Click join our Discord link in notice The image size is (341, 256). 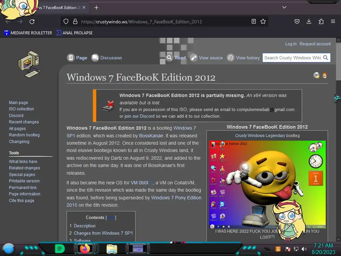click(x=140, y=116)
